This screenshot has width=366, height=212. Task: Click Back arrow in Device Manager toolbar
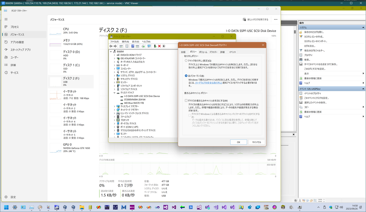tap(111, 46)
